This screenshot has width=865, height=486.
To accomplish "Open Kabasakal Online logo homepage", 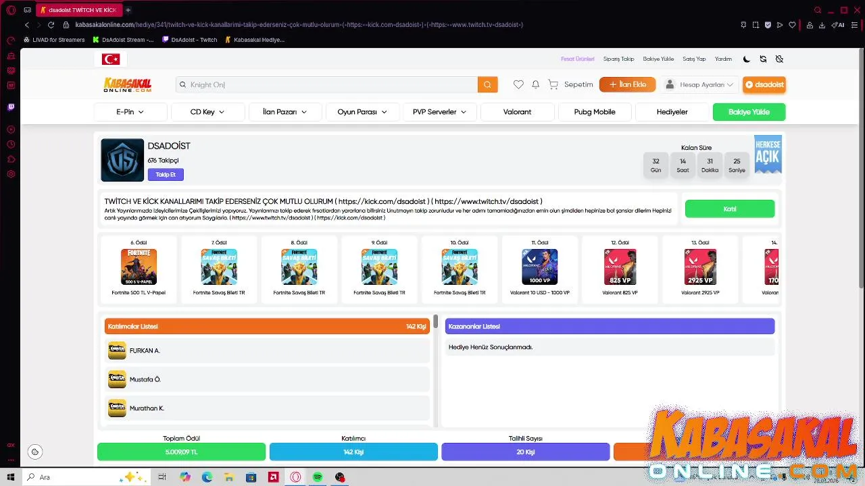I will pyautogui.click(x=128, y=85).
